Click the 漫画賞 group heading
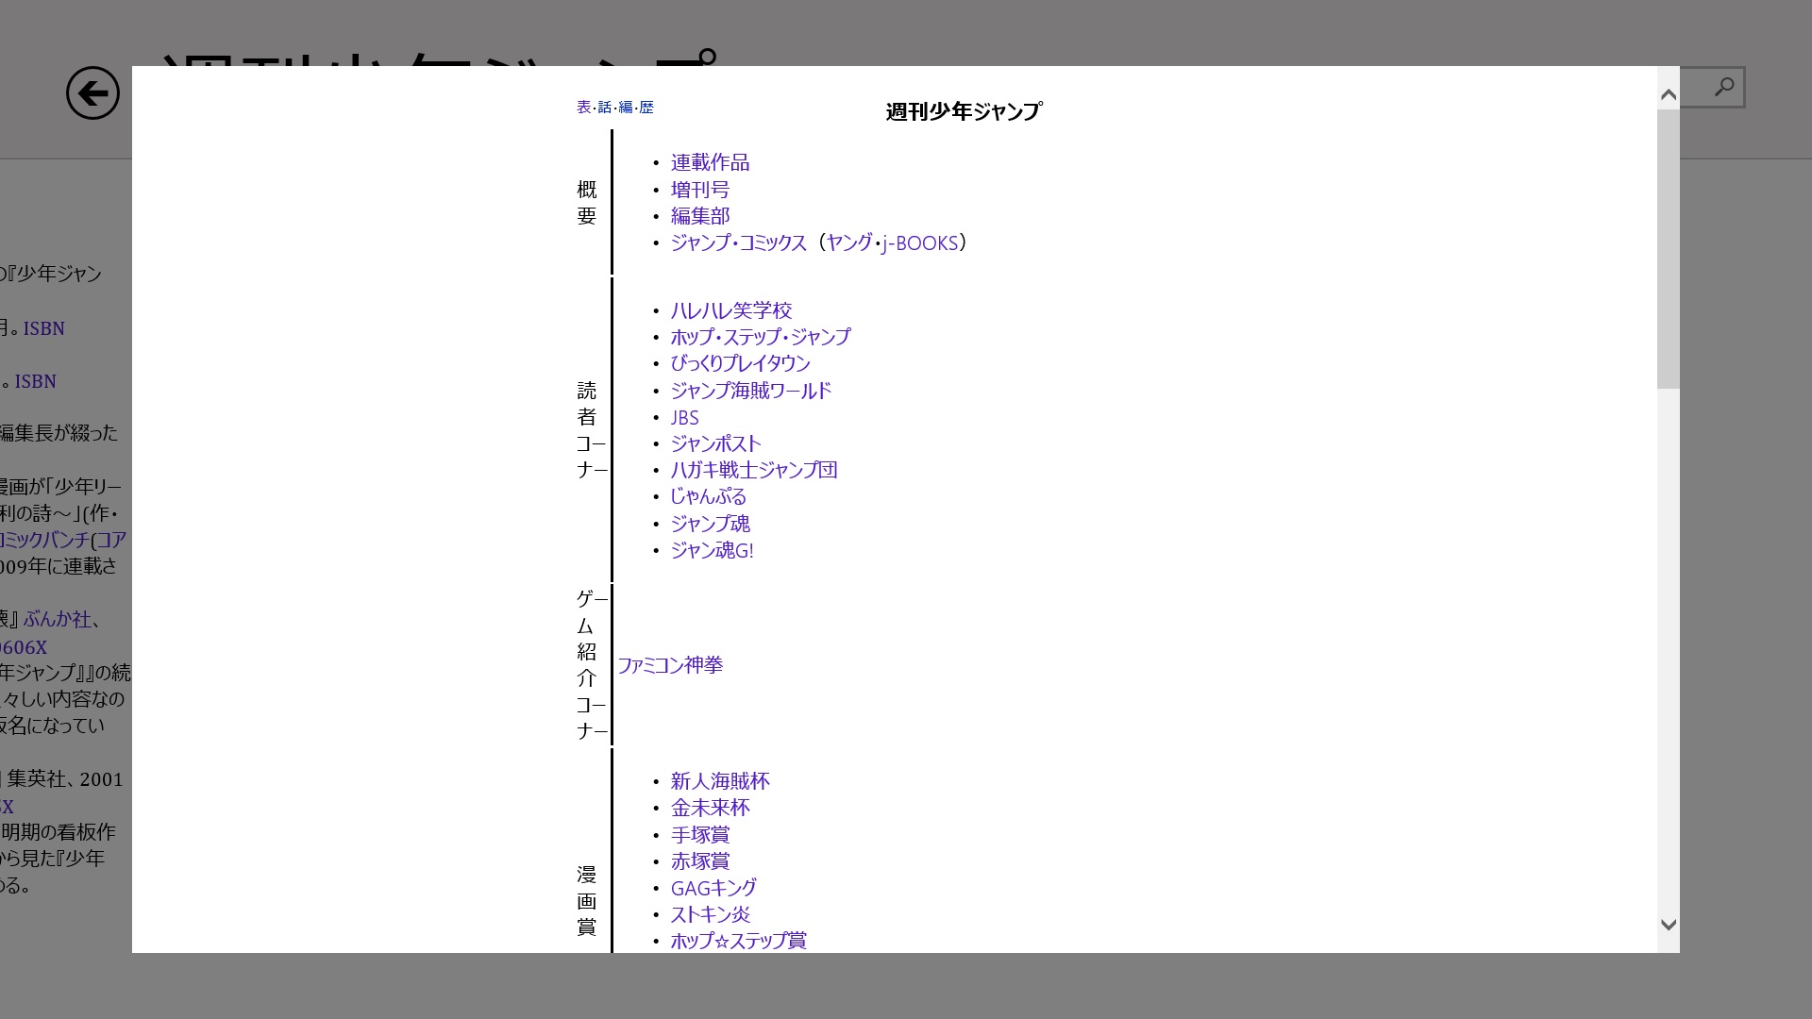 587,901
